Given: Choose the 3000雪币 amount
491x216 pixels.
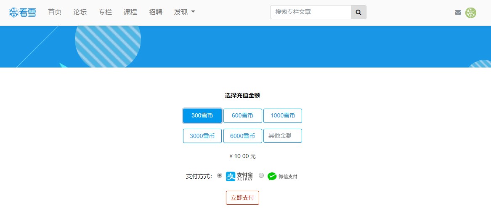Looking at the screenshot, I should pos(202,136).
